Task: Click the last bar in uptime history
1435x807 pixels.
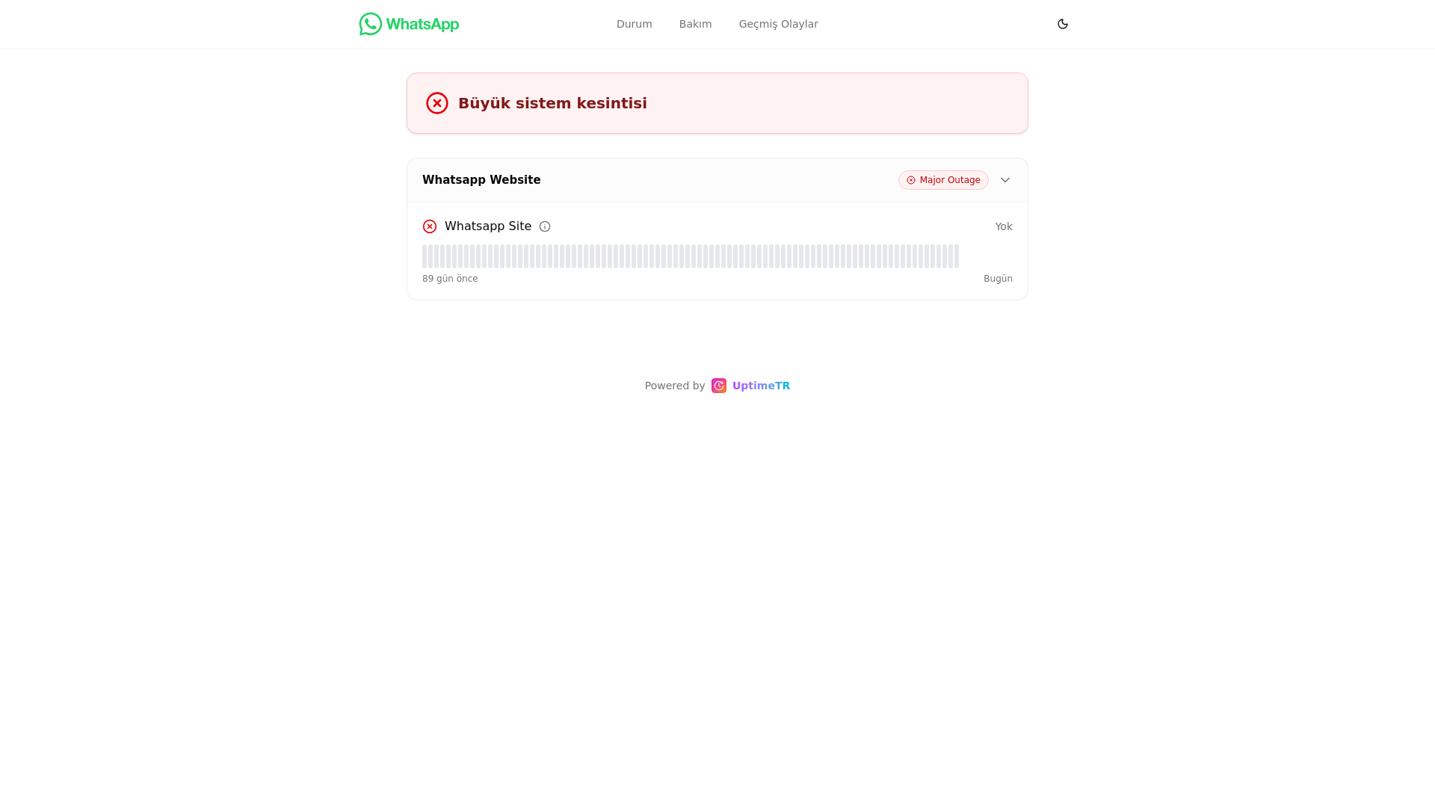Action: click(x=957, y=256)
